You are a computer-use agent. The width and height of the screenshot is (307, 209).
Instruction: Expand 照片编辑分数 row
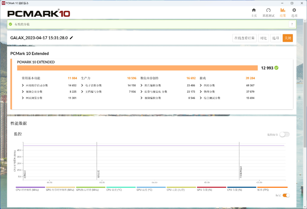[142, 85]
